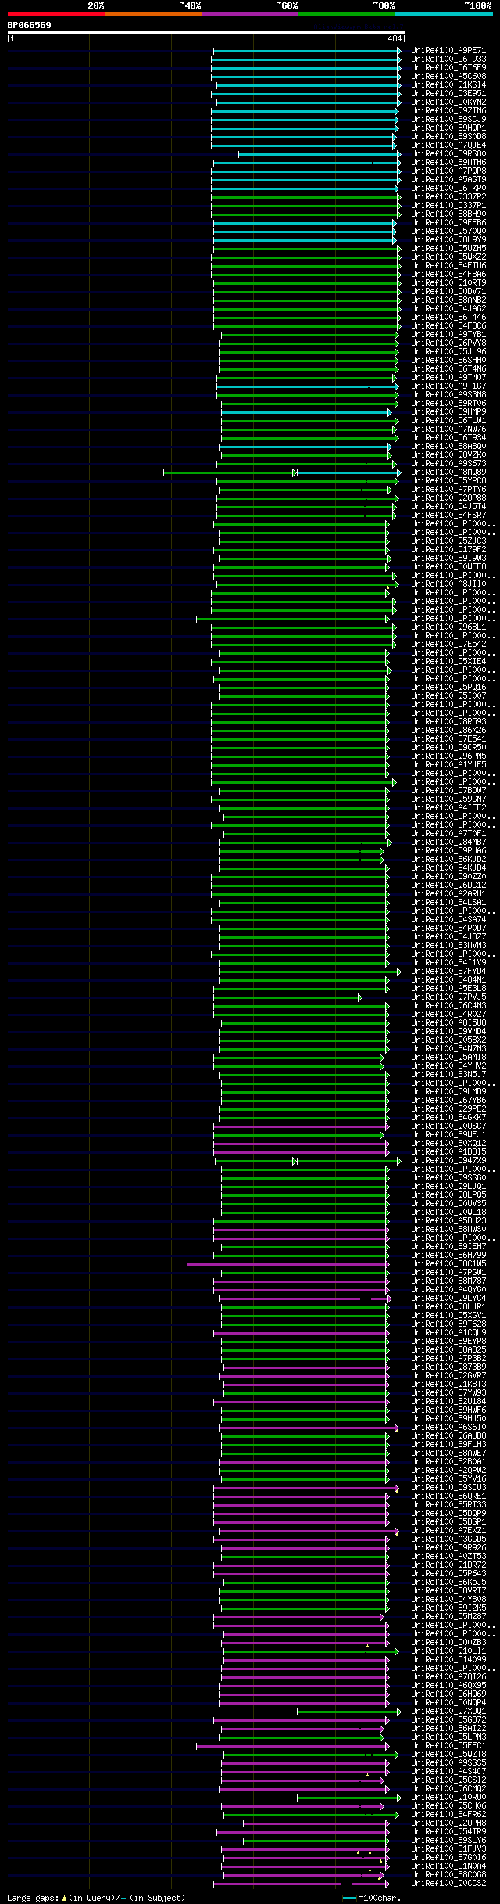Viewport: 500px width, 1904px height.
Task: Click the orange ~40% identity legend bar
Action: click(x=152, y=14)
